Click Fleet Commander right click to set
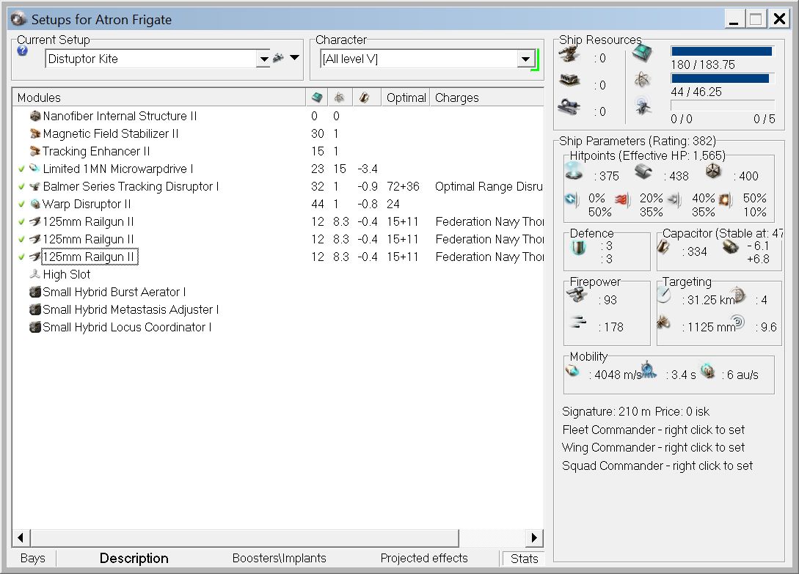The height and width of the screenshot is (574, 799). [x=653, y=430]
